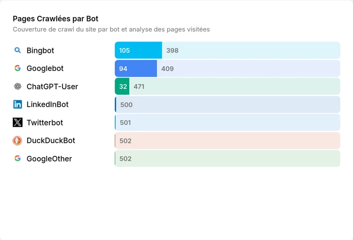This screenshot has height=240, width=353.
Task: Click the 502 value in GoogleOther bar
Action: [x=125, y=159]
